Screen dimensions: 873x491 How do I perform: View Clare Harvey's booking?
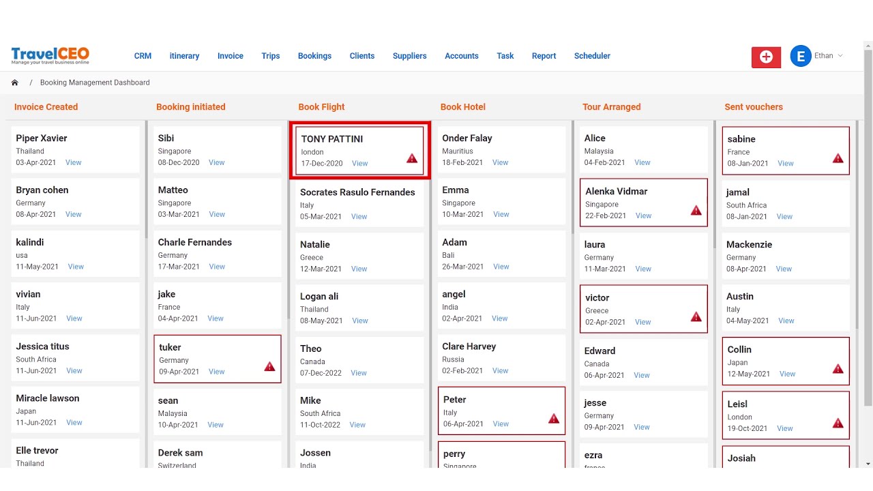point(501,371)
